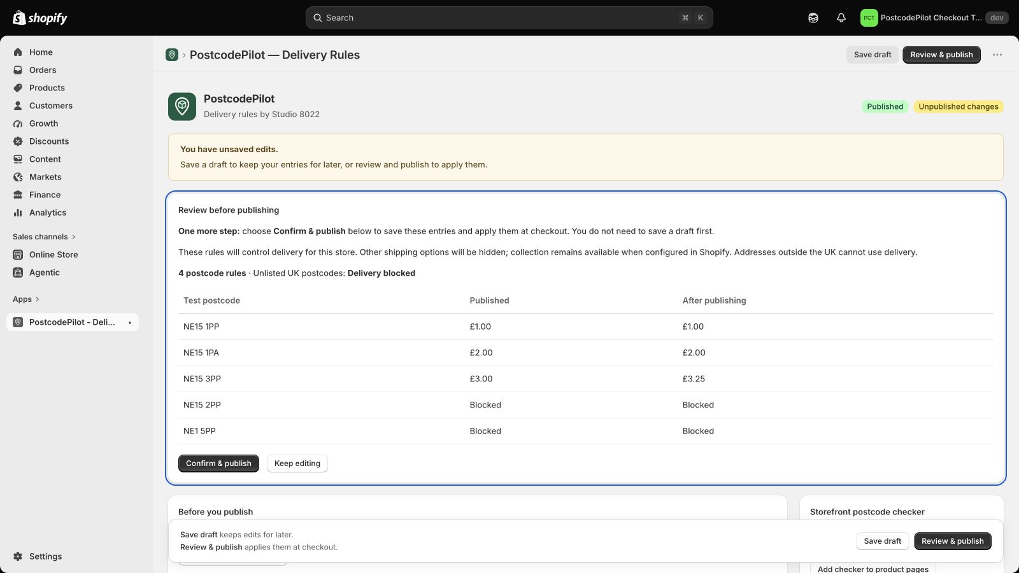Image resolution: width=1019 pixels, height=573 pixels.
Task: Expand the Apps section
Action: pyautogui.click(x=26, y=299)
